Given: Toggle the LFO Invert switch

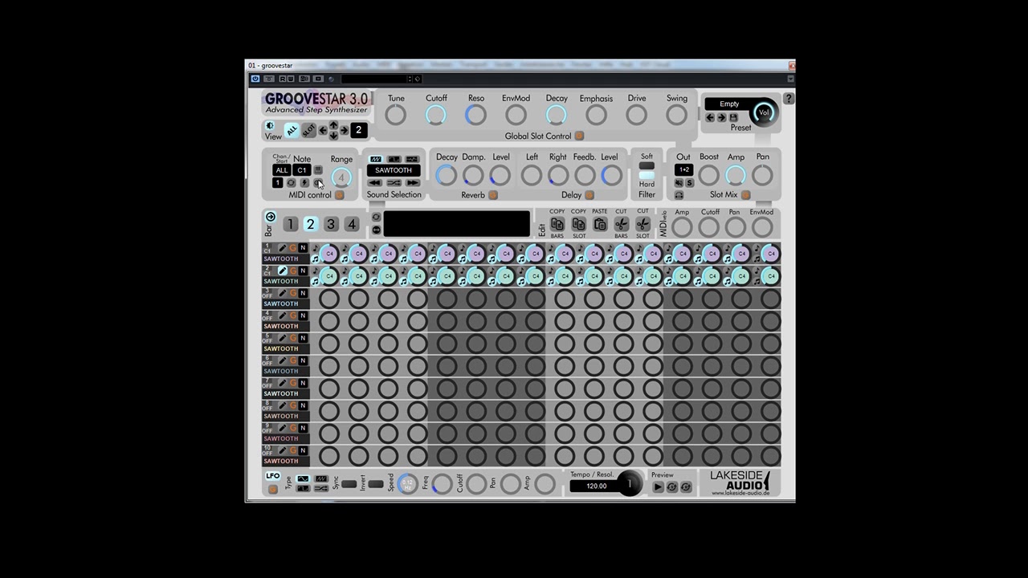Looking at the screenshot, I should coord(375,484).
